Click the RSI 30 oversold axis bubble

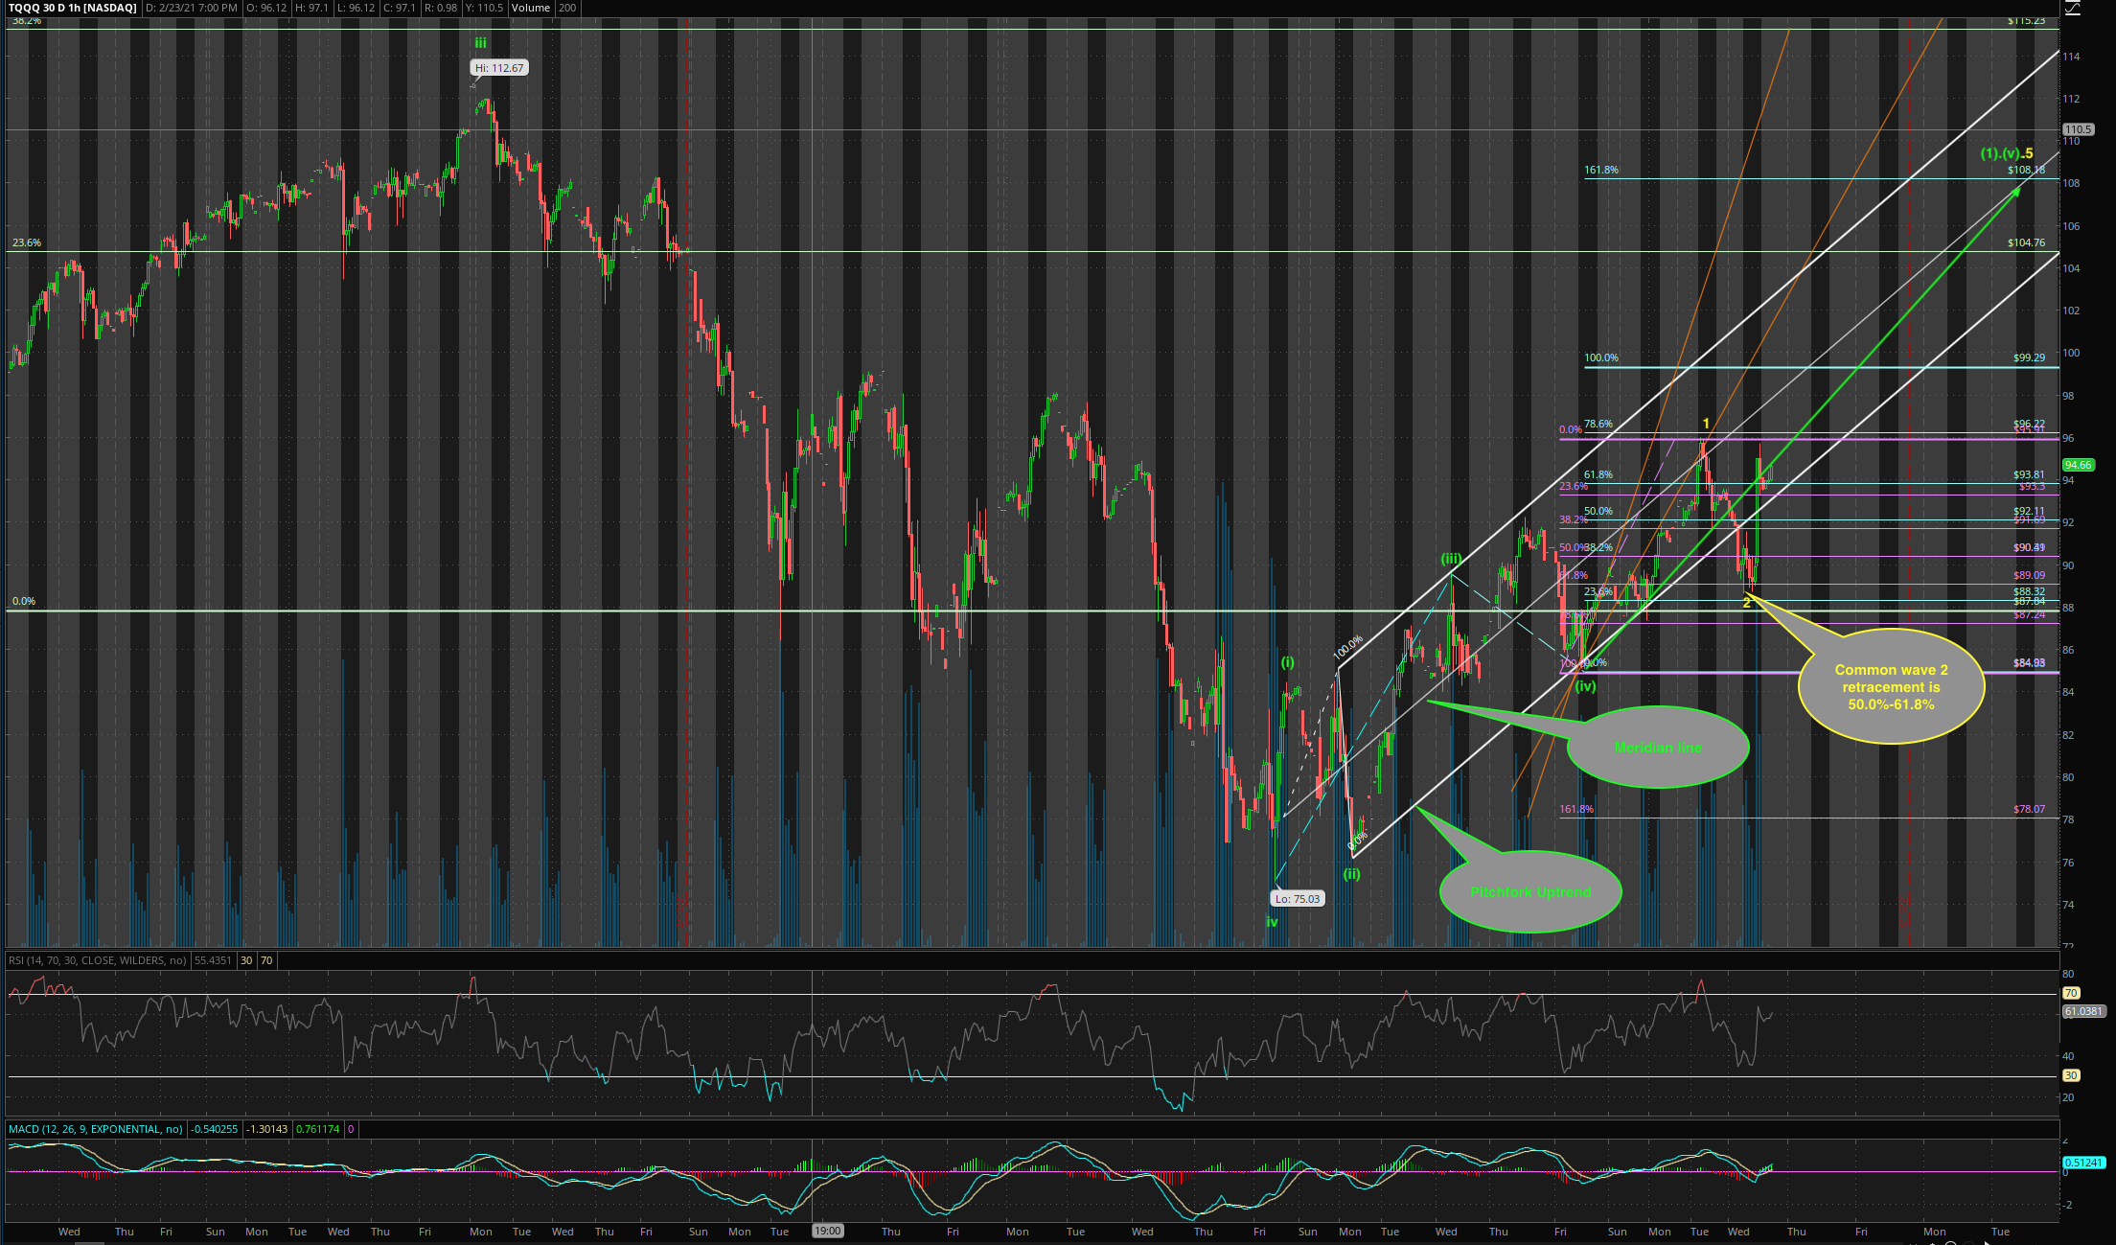click(2071, 1075)
